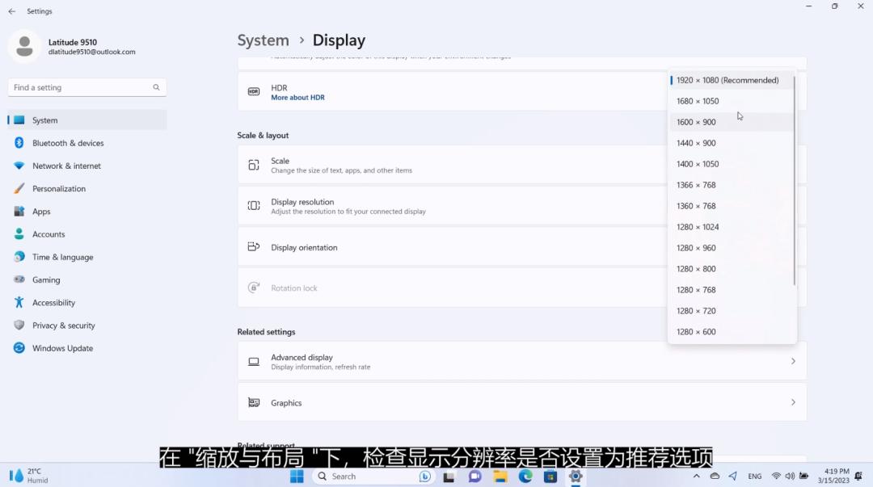Open Network & internet section
This screenshot has height=487, width=873.
point(66,166)
